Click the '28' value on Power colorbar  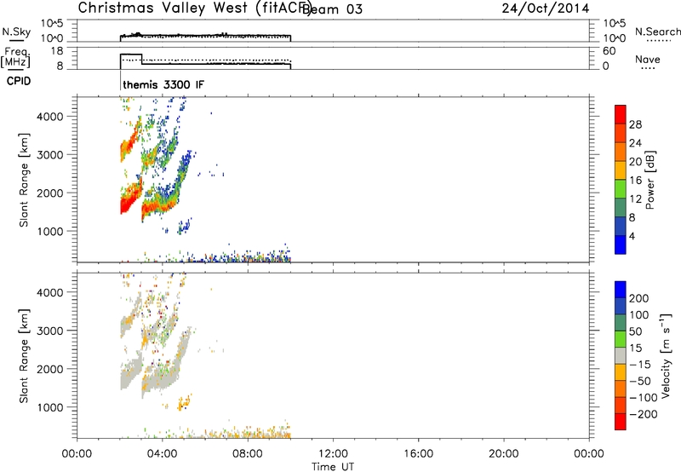tap(635, 124)
